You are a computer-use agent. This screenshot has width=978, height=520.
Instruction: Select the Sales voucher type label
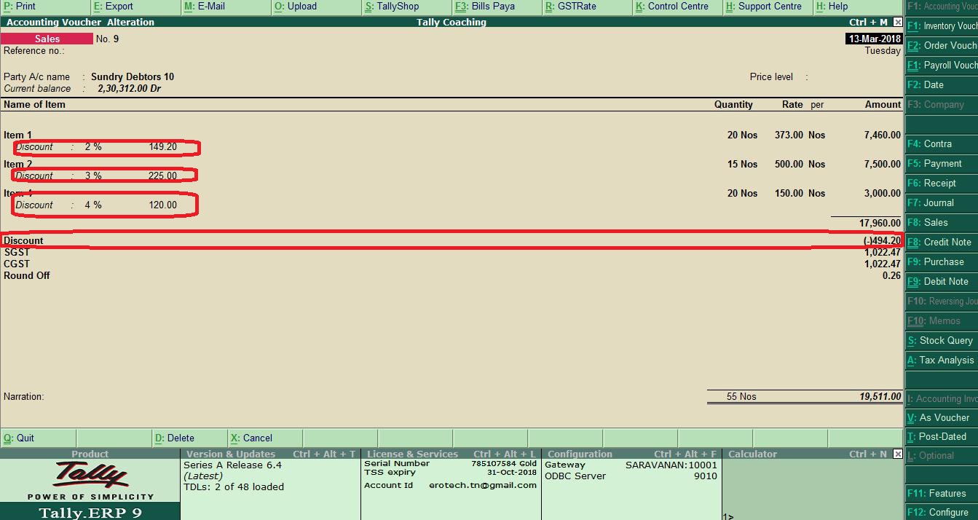pyautogui.click(x=47, y=39)
